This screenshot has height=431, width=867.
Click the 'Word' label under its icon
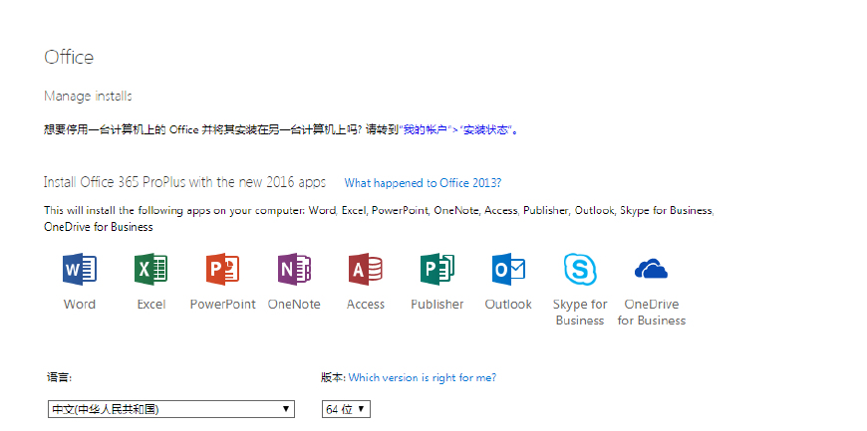pyautogui.click(x=80, y=304)
